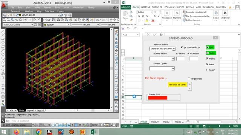Click 'Estilos de celda' button
241x135 pixels.
click(x=192, y=20)
